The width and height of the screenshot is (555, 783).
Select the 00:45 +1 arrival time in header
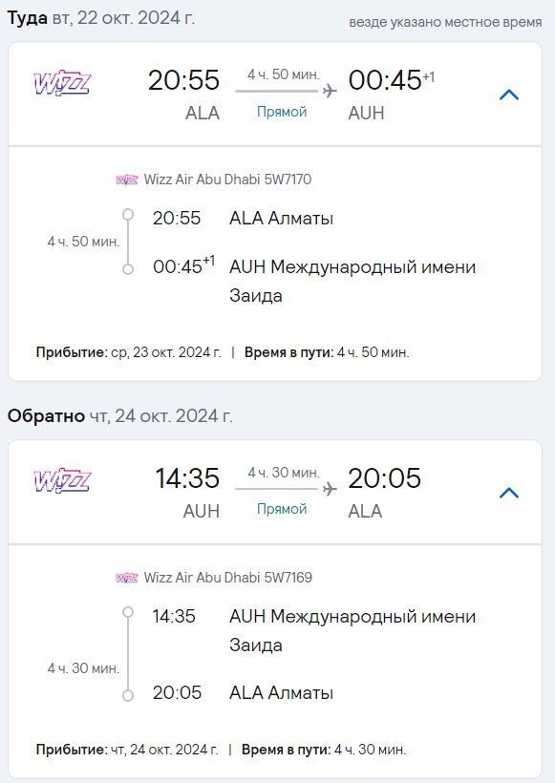click(x=391, y=80)
